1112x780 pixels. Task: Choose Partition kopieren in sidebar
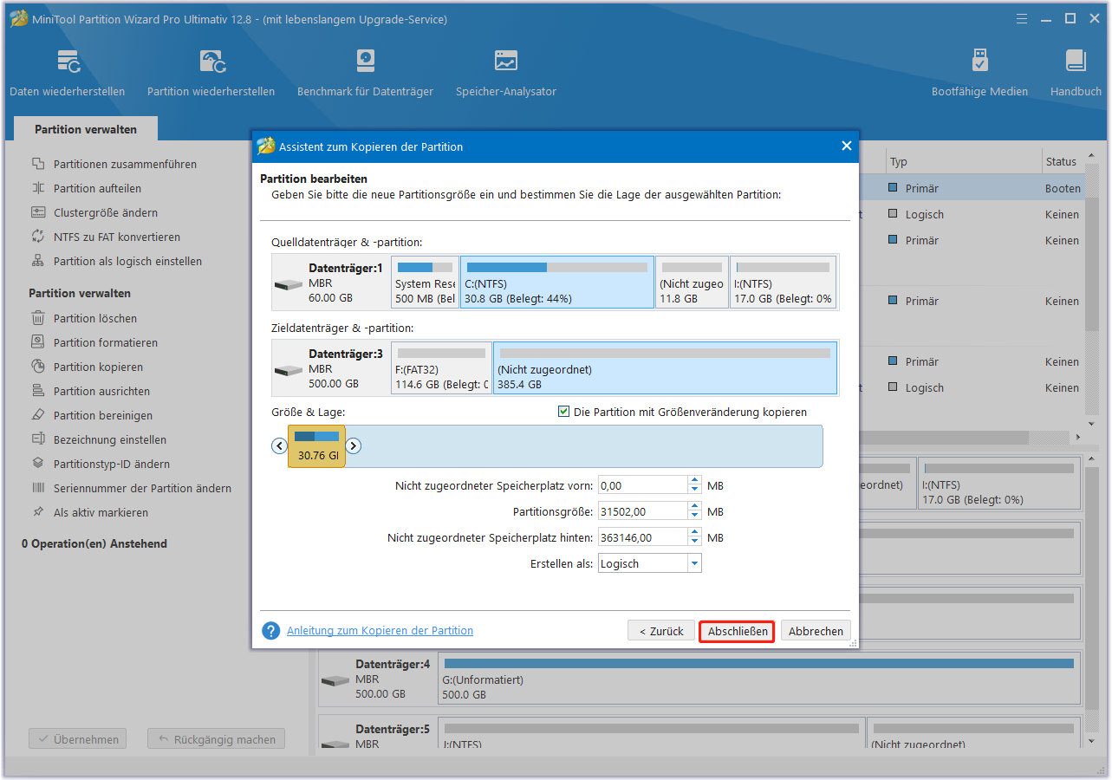98,367
